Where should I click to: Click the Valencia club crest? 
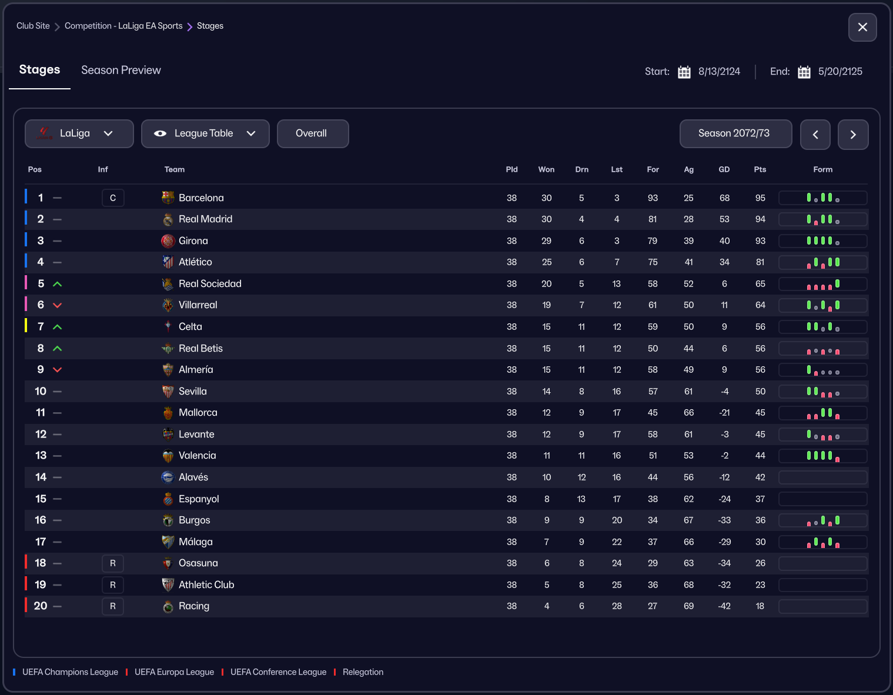(x=168, y=456)
